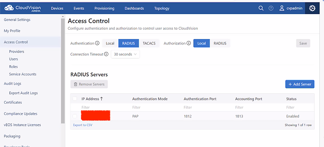324x147 pixels.
Task: Open Packaging in sidebar
Action: click(12, 136)
